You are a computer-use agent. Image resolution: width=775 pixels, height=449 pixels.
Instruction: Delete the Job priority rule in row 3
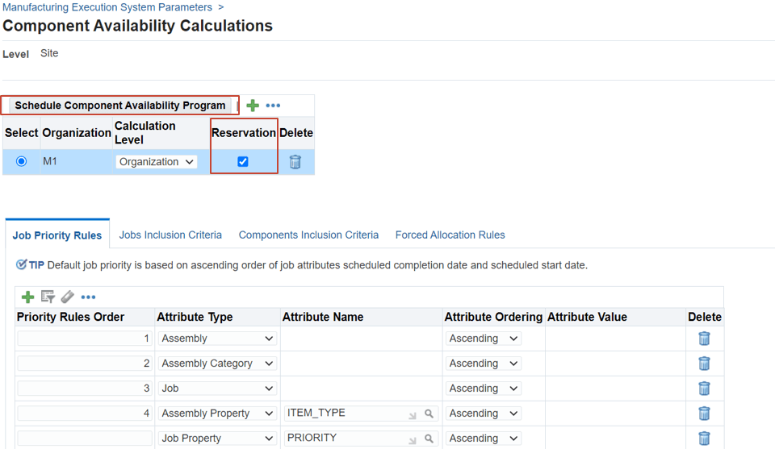704,389
